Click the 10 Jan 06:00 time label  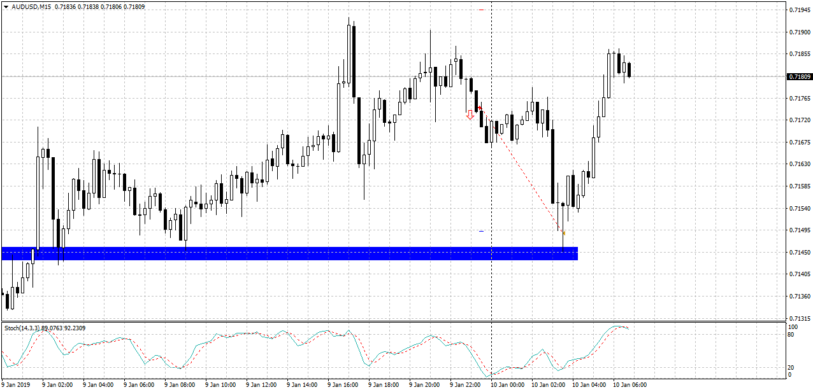pyautogui.click(x=630, y=385)
